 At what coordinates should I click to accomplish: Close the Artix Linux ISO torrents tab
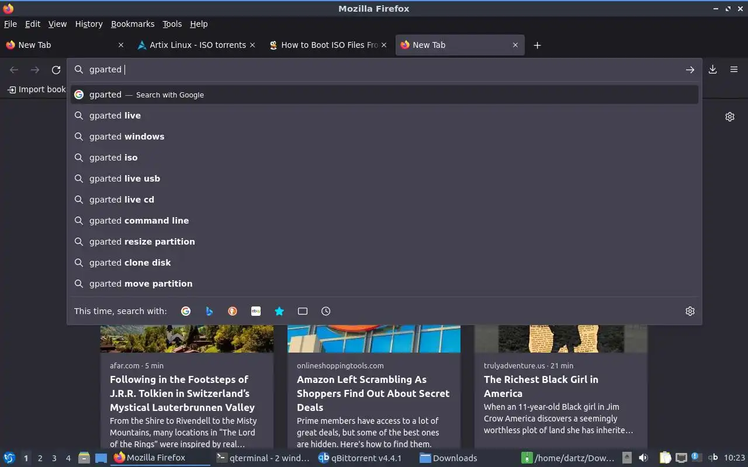(252, 45)
